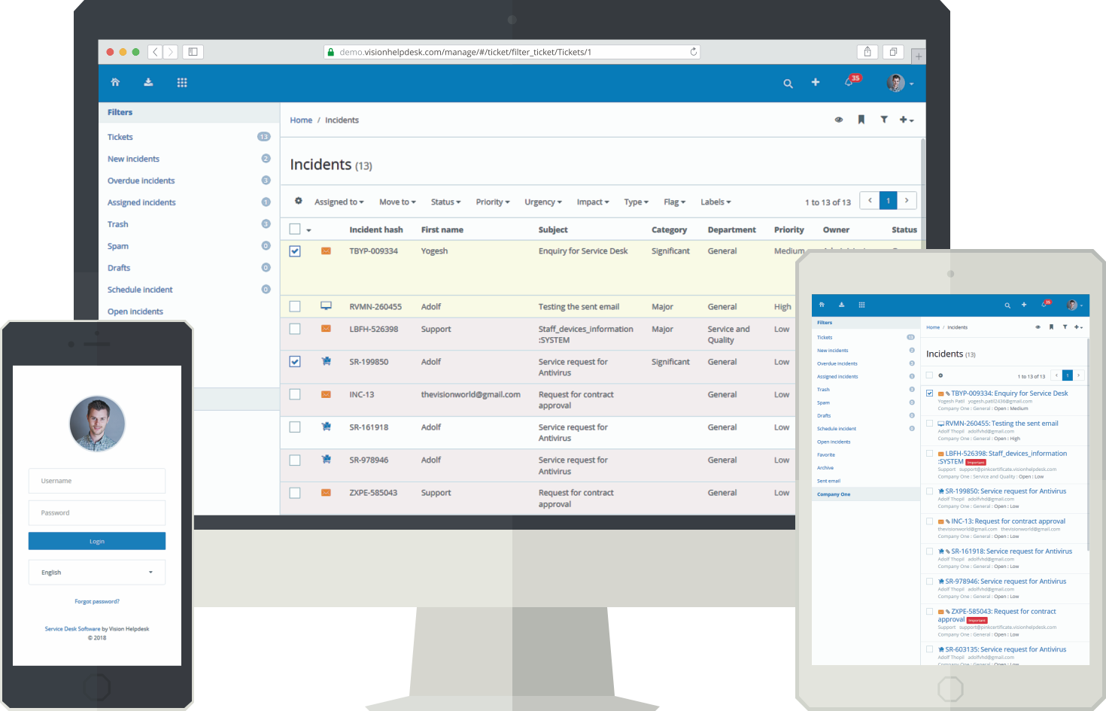Click the Username input field

point(97,481)
